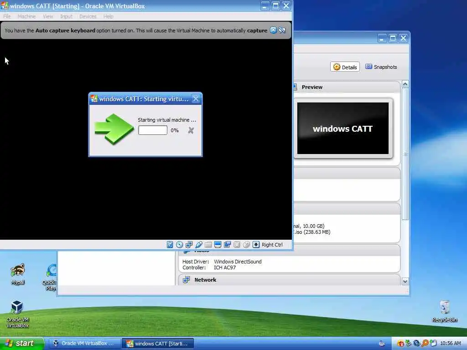Screen dimensions: 467x350
Task: Click the scroll down arrow in Manager details
Action: (x=405, y=281)
